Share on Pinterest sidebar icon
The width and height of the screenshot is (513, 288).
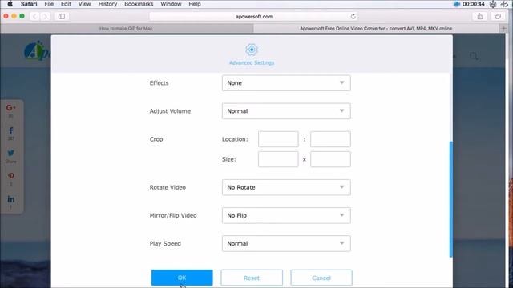tap(10, 176)
